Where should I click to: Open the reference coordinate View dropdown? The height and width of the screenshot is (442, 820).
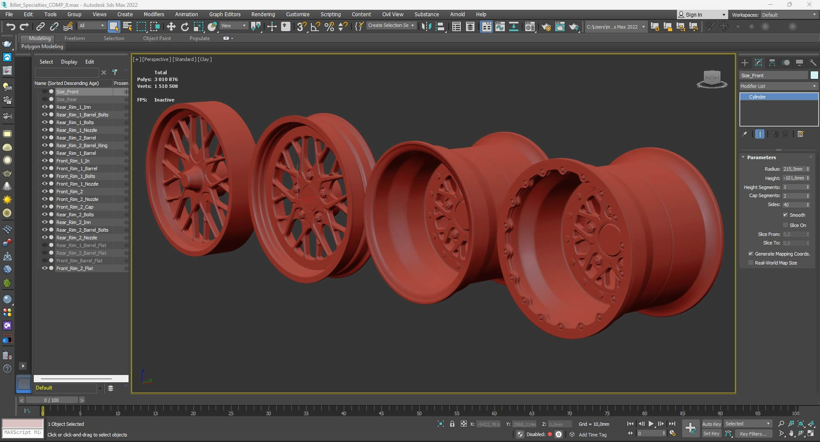[233, 26]
